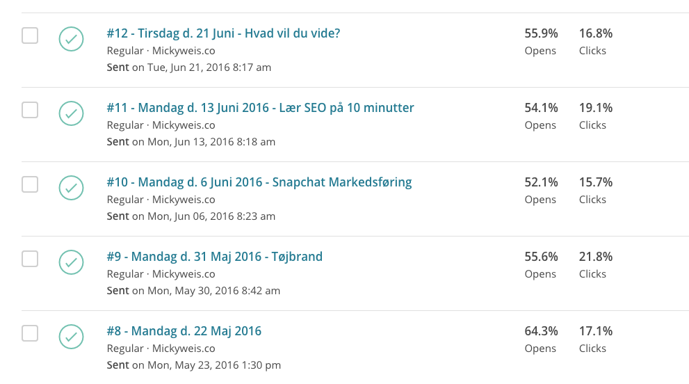Click the 19.1% Clicks stat for #11

pyautogui.click(x=595, y=115)
